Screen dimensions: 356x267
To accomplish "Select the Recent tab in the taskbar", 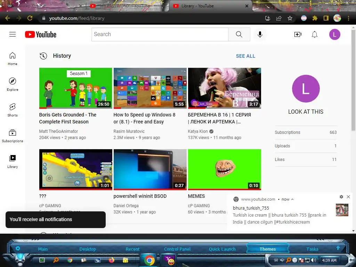I will tap(132, 249).
